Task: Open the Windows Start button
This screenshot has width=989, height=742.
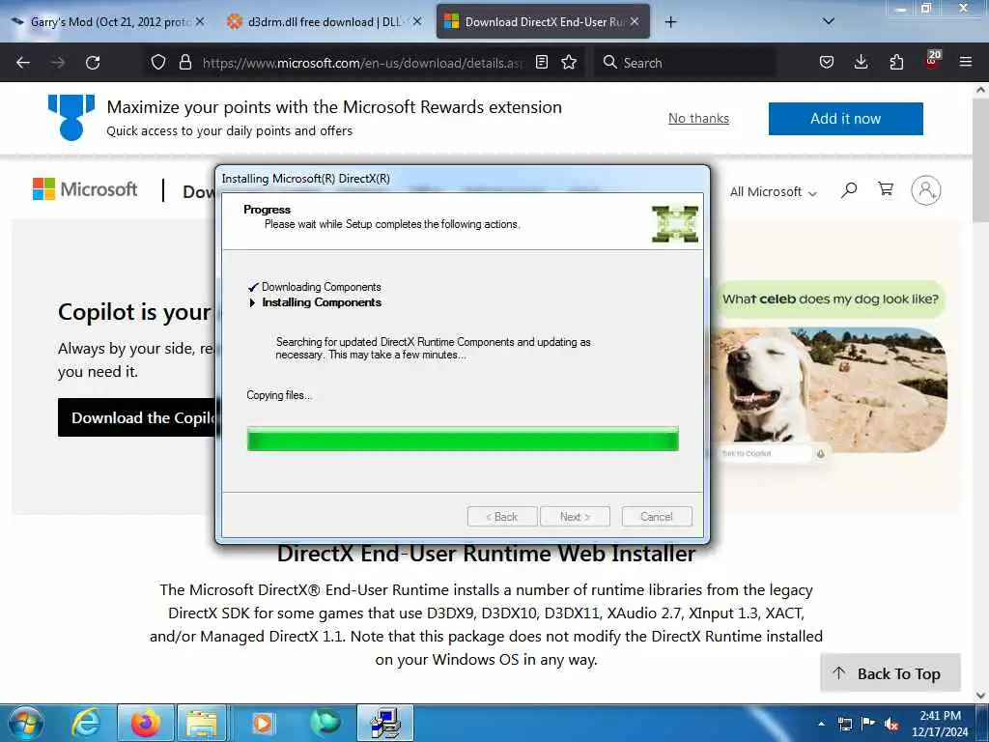Action: point(26,723)
